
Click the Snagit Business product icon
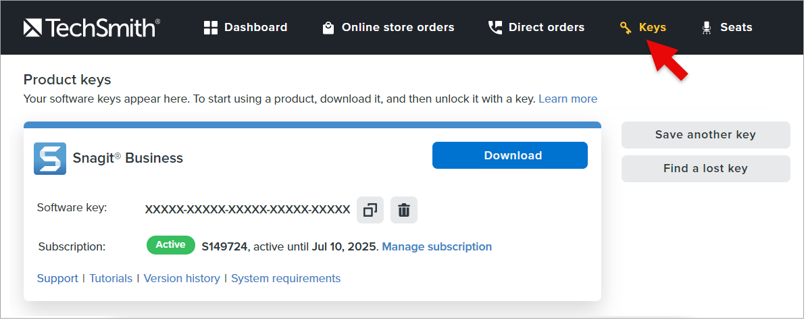50,159
